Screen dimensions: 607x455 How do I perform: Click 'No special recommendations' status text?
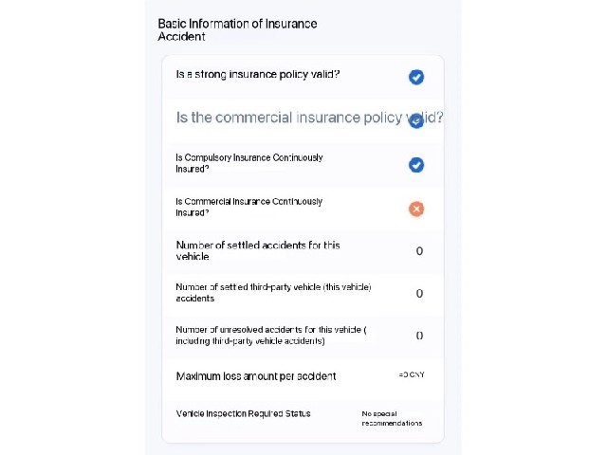pyautogui.click(x=392, y=418)
